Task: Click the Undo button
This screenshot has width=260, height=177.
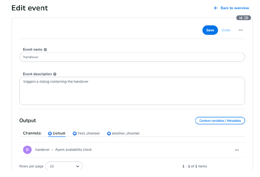Action: [x=226, y=30]
